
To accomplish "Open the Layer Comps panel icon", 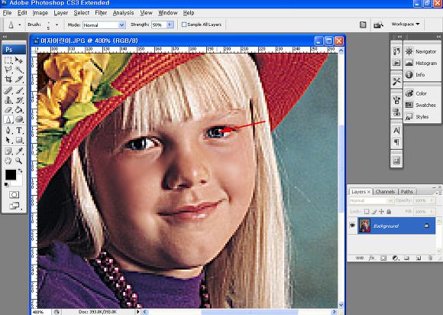I will coord(396,161).
